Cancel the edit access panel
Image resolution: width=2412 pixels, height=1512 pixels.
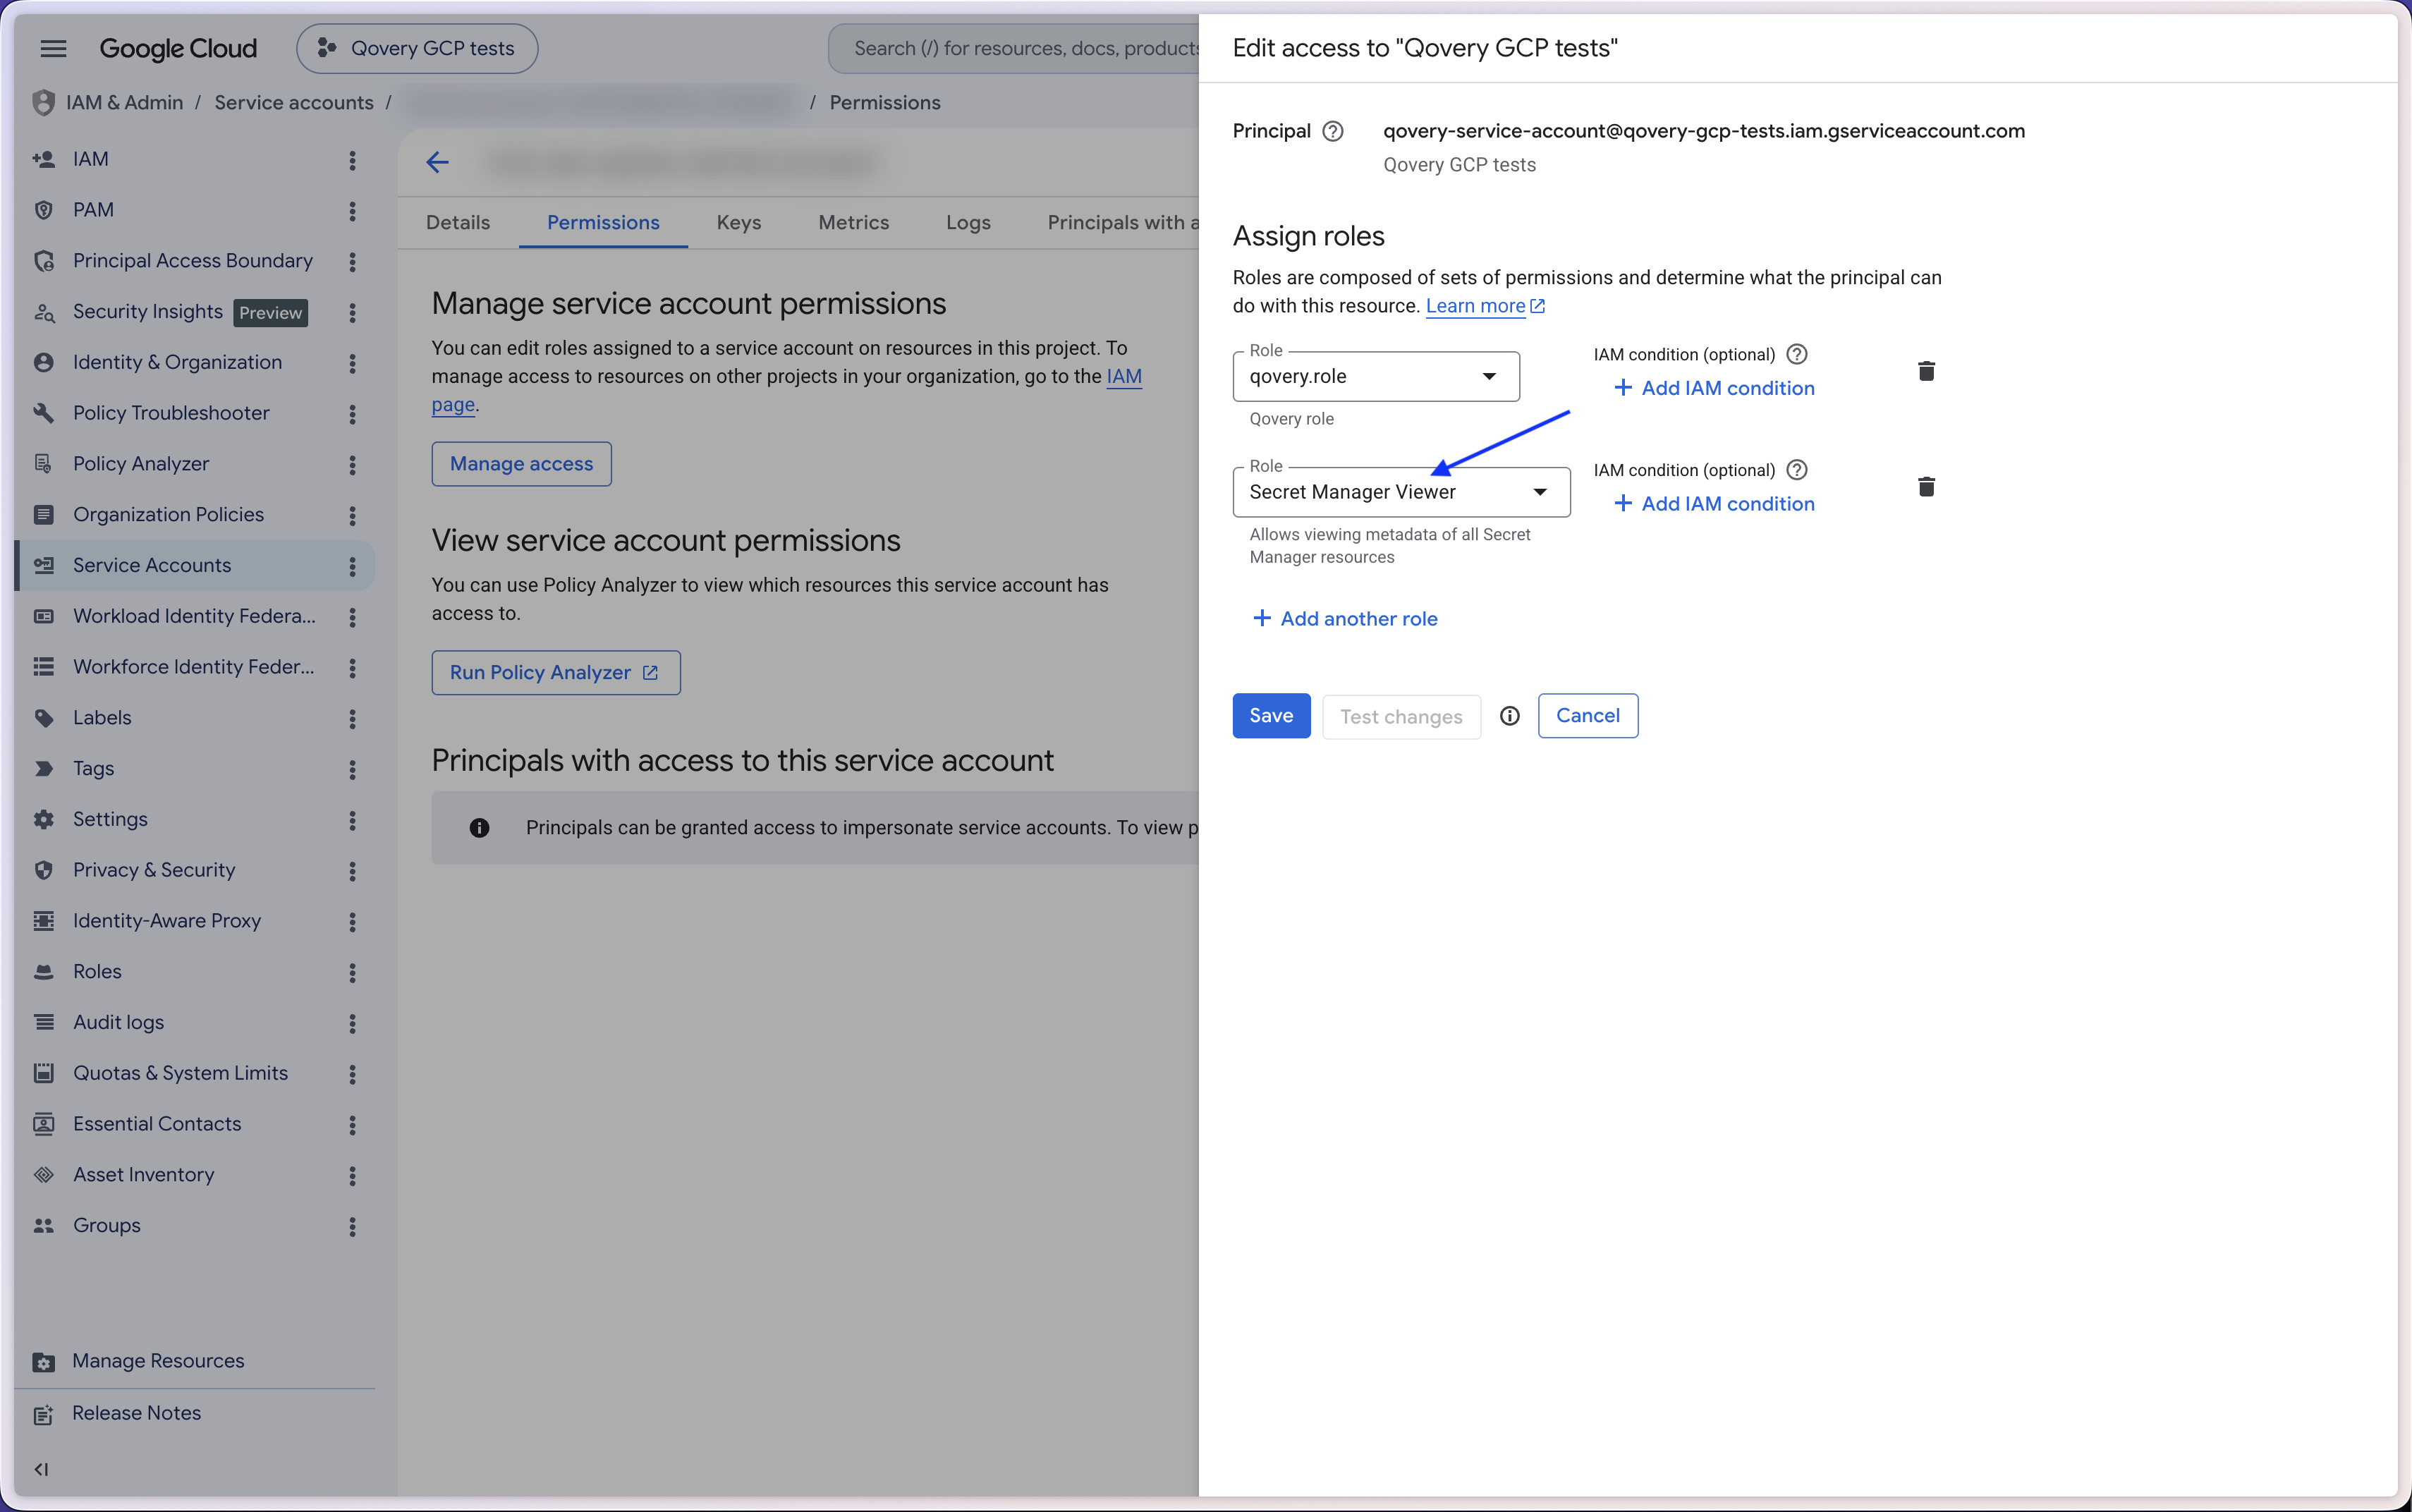[1587, 716]
